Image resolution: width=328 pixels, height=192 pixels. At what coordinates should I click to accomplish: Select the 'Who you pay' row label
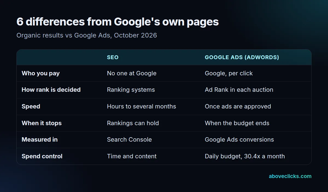[x=40, y=73]
